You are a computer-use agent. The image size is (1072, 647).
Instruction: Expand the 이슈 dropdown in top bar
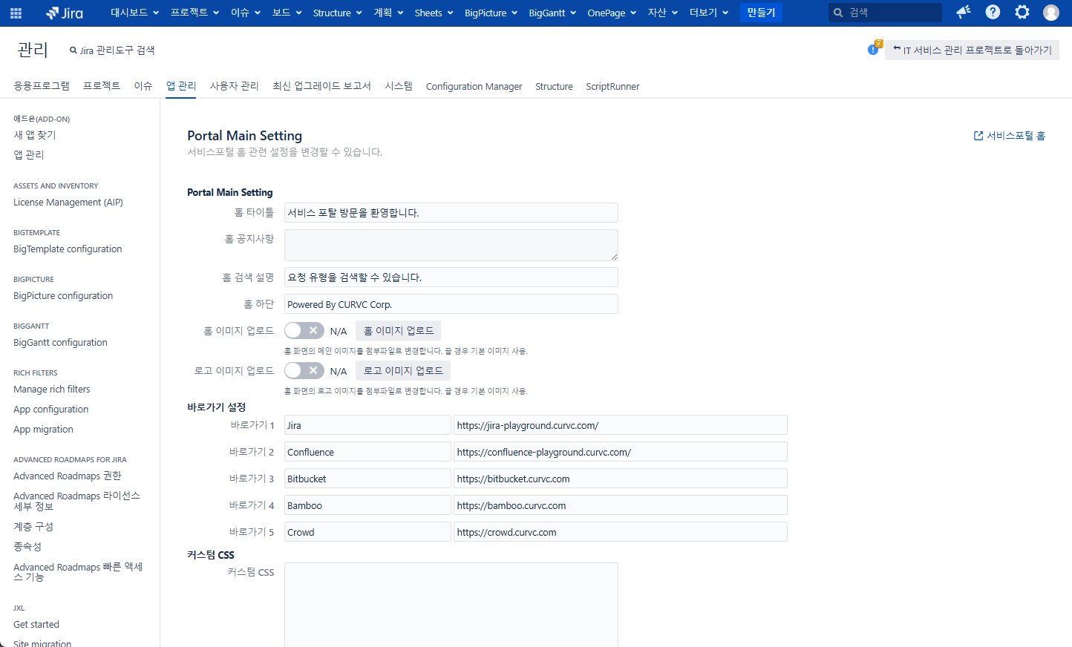point(246,13)
